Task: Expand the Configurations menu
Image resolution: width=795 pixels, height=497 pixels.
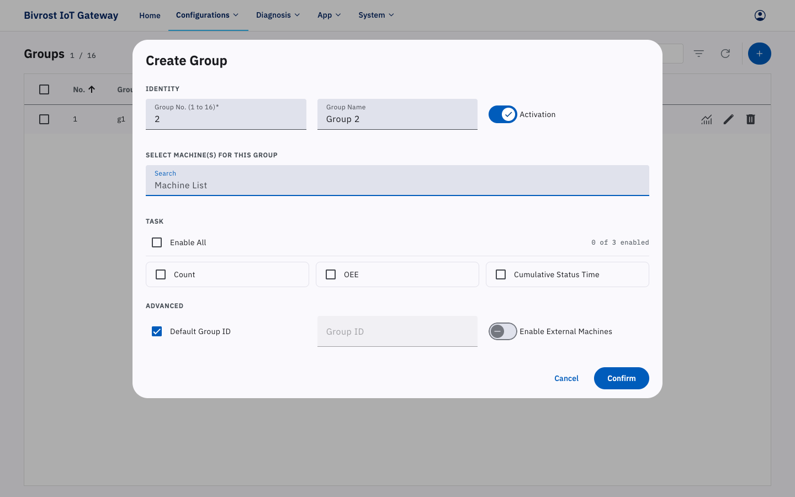Action: point(208,15)
